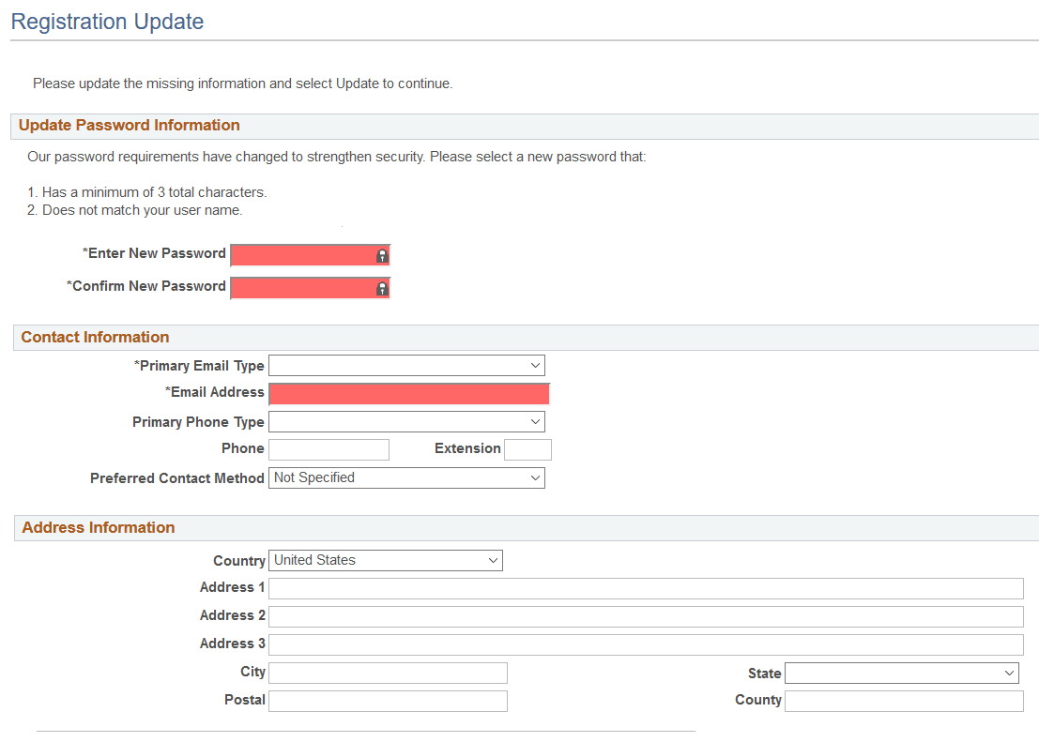The height and width of the screenshot is (742, 1039).
Task: Click the Phone number field
Action: point(329,449)
